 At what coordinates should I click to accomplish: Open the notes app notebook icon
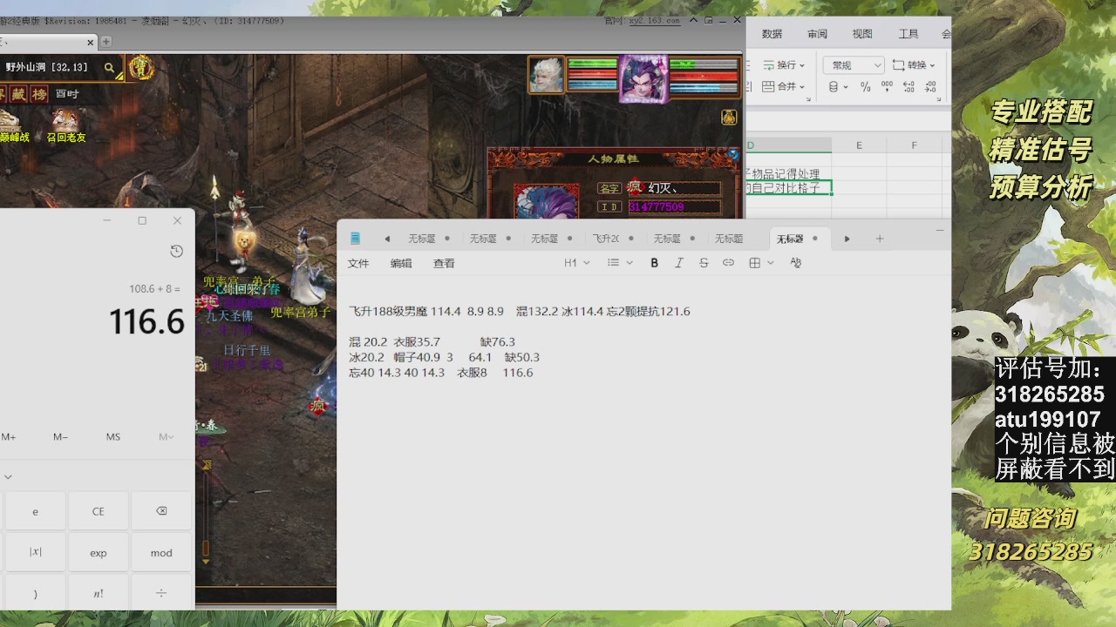click(355, 238)
